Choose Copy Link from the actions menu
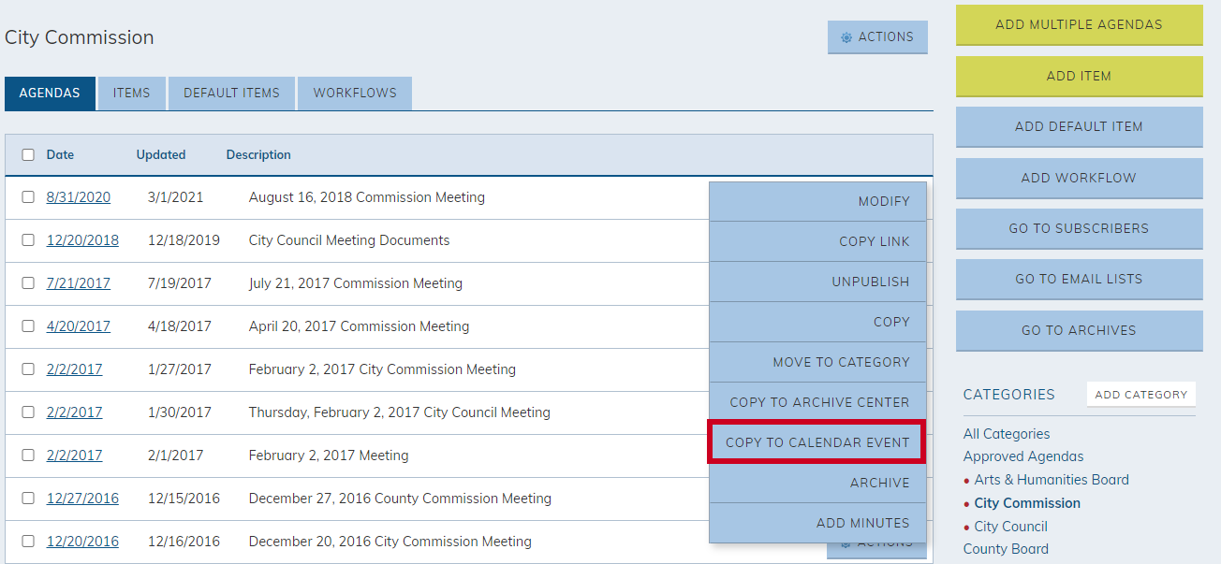This screenshot has height=564, width=1221. [817, 241]
